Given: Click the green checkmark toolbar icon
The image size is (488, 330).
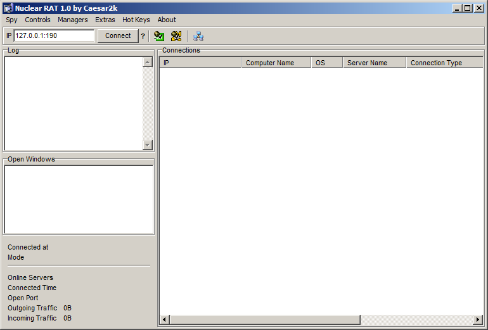Looking at the screenshot, I should [x=159, y=36].
